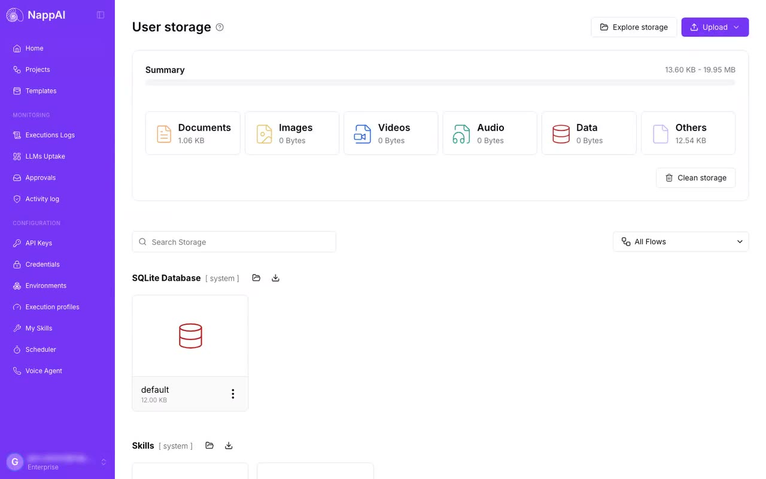Screen dimensions: 766x479
Task: Click the Images file icon
Action: click(x=265, y=134)
